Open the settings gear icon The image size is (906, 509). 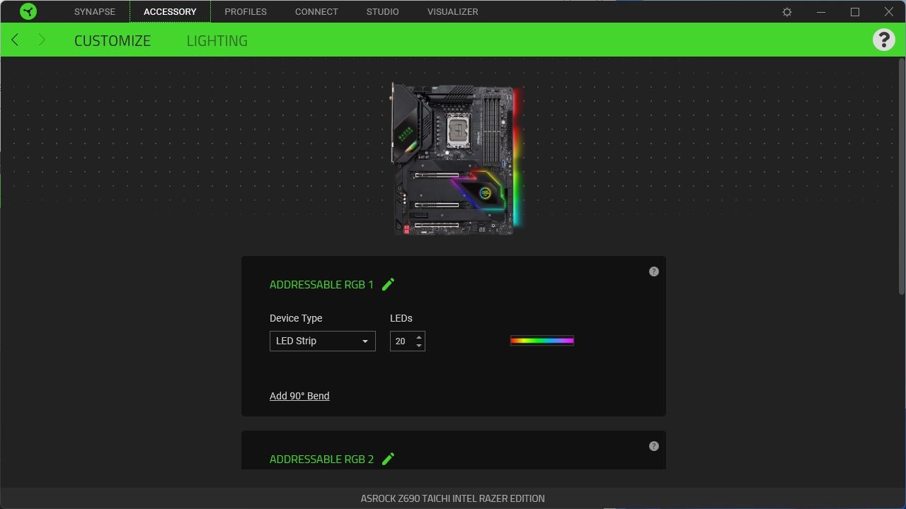(x=787, y=12)
